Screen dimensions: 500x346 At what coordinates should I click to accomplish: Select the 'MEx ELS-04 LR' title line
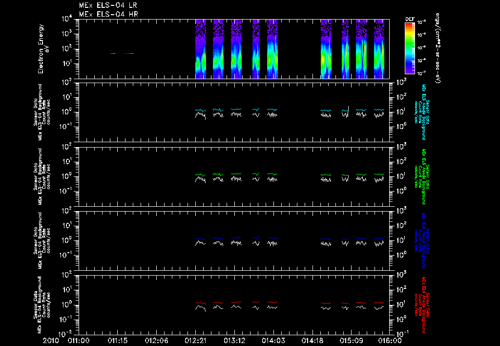click(x=108, y=5)
